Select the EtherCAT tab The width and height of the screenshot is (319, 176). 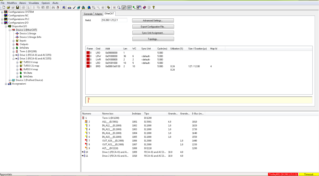click(x=109, y=14)
